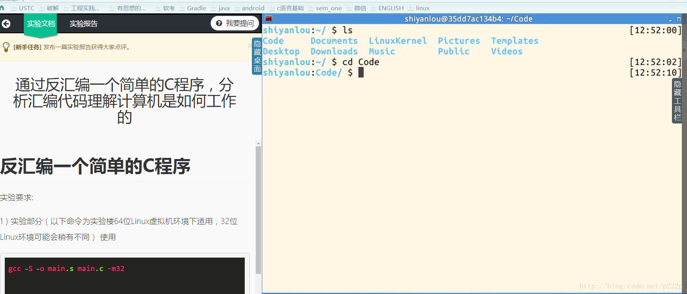Open the 有思想的 bookmark folder
Image resolution: width=687 pixels, height=294 pixels.
click(x=127, y=8)
